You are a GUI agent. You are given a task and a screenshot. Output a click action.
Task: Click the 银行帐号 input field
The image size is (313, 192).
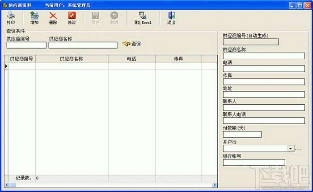click(254, 163)
